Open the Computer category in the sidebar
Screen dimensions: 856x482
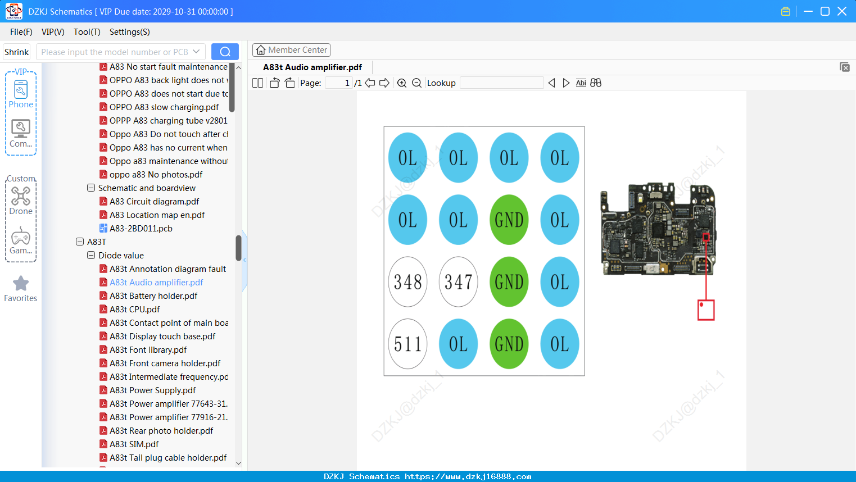point(21,134)
